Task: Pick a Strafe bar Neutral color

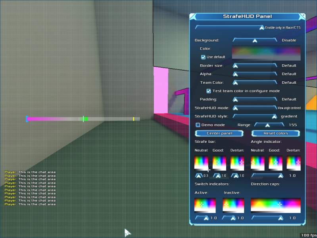Action: [202, 163]
